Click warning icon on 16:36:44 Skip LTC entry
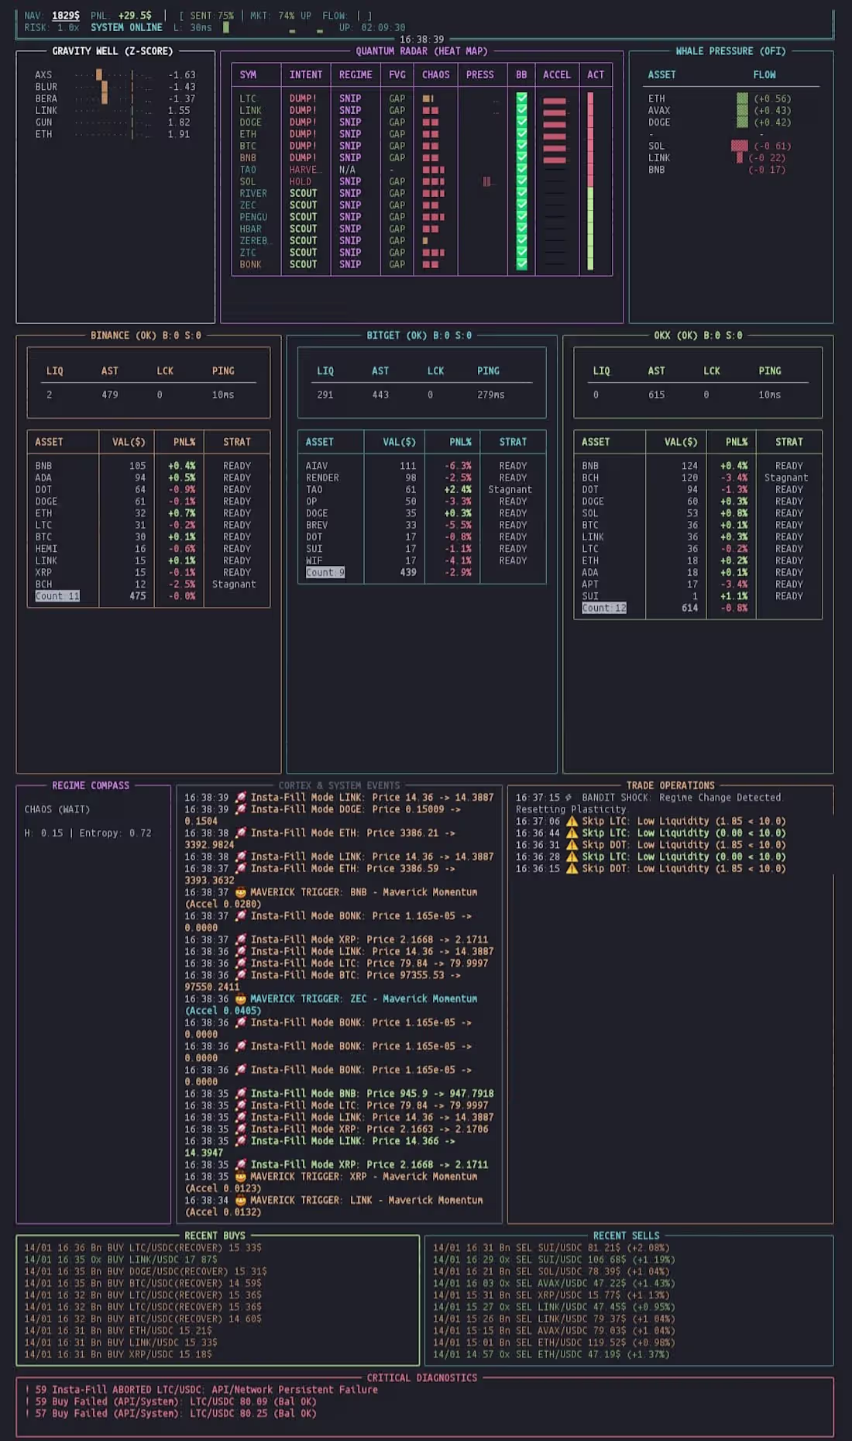This screenshot has width=852, height=1441. (x=572, y=833)
